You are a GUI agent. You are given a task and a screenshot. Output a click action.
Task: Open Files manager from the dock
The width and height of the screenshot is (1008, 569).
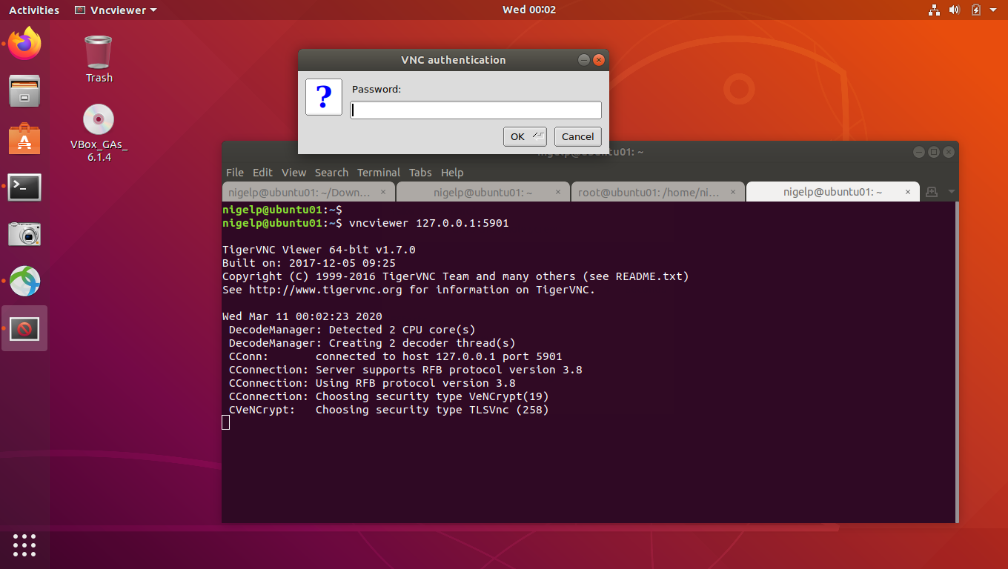24,90
